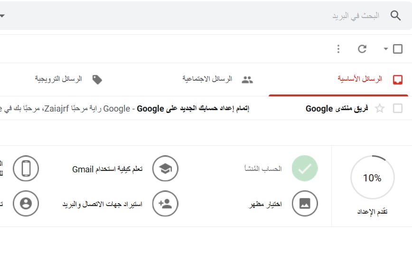
Task: Star the Google community team email
Action: 380,108
